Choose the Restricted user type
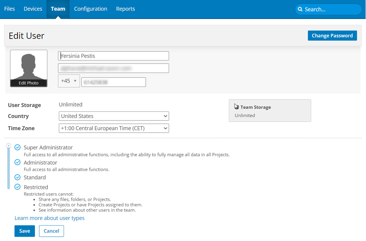 coord(17,187)
